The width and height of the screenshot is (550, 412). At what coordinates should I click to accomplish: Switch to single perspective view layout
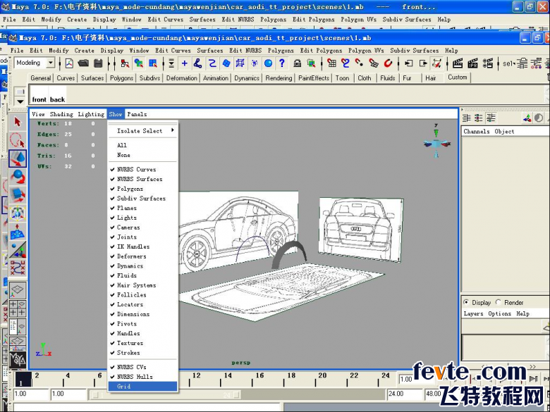coord(18,289)
